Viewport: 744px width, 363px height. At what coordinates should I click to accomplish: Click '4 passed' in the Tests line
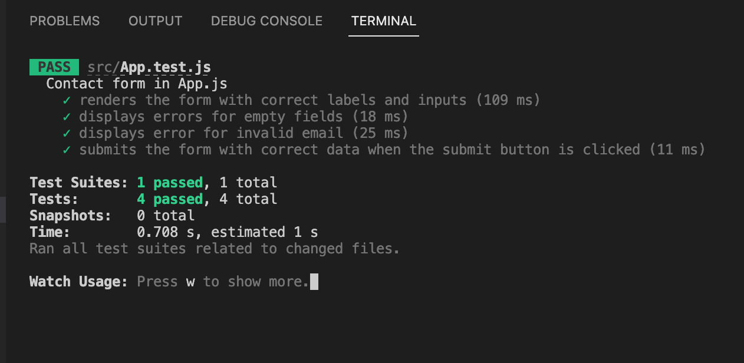point(170,199)
